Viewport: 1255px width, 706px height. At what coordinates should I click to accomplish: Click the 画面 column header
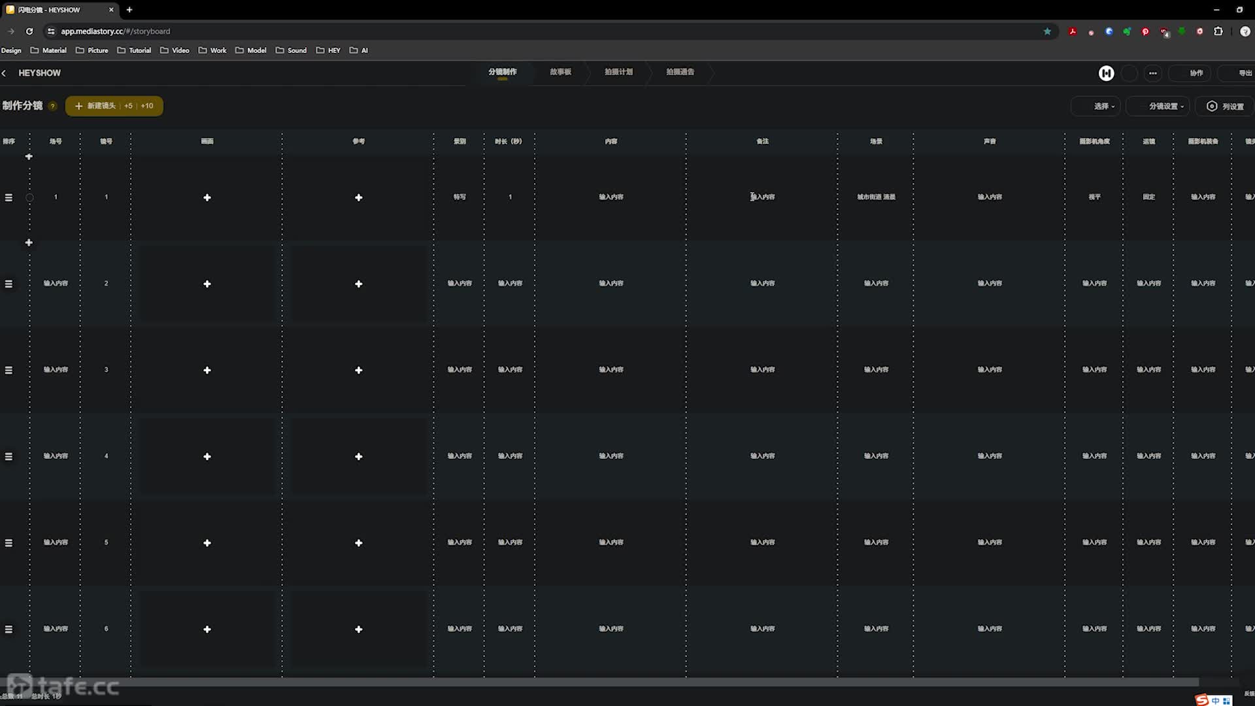(207, 141)
